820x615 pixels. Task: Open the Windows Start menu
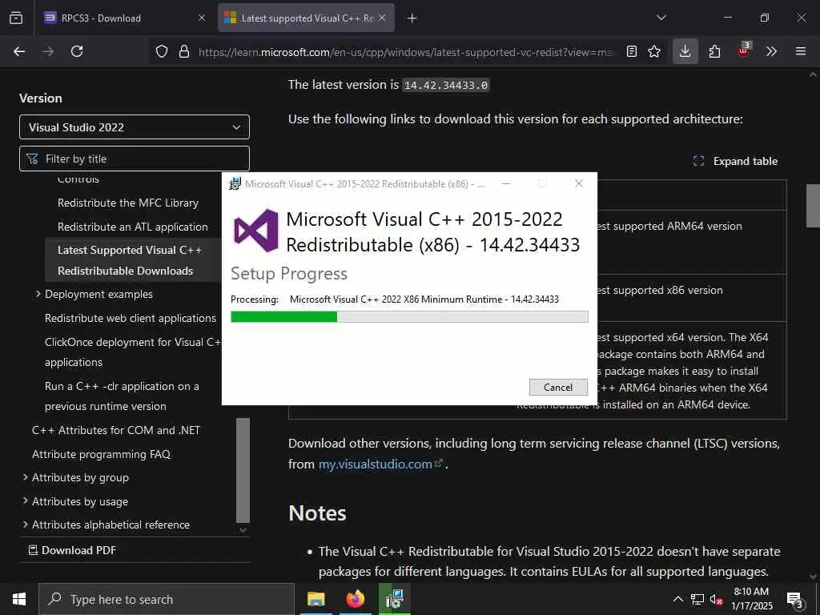(x=19, y=599)
